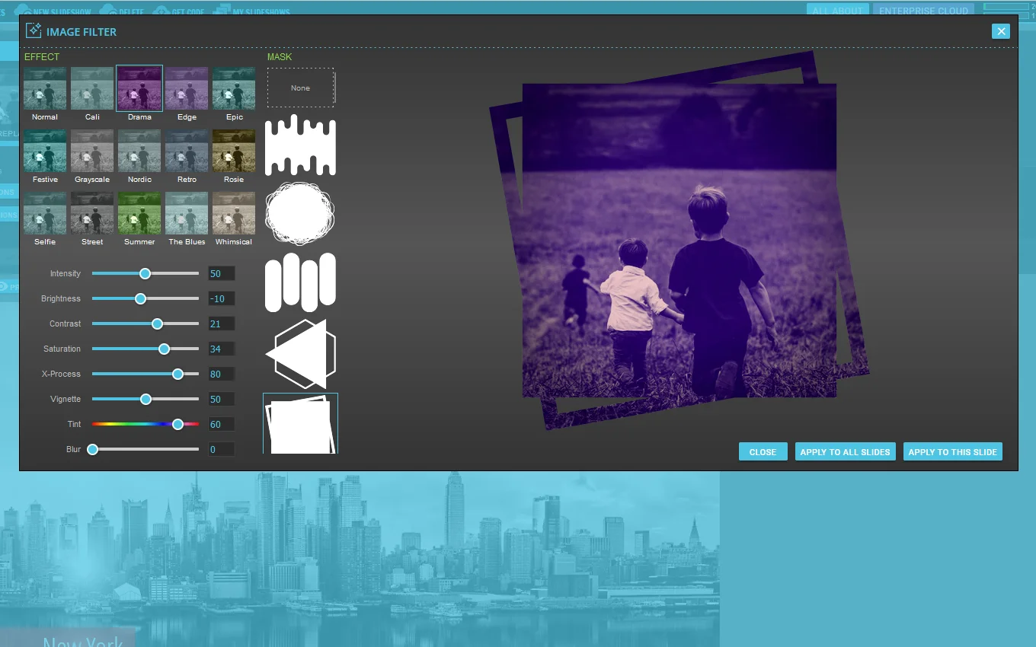Edit the Contrast value field
This screenshot has width=1036, height=647.
221,323
